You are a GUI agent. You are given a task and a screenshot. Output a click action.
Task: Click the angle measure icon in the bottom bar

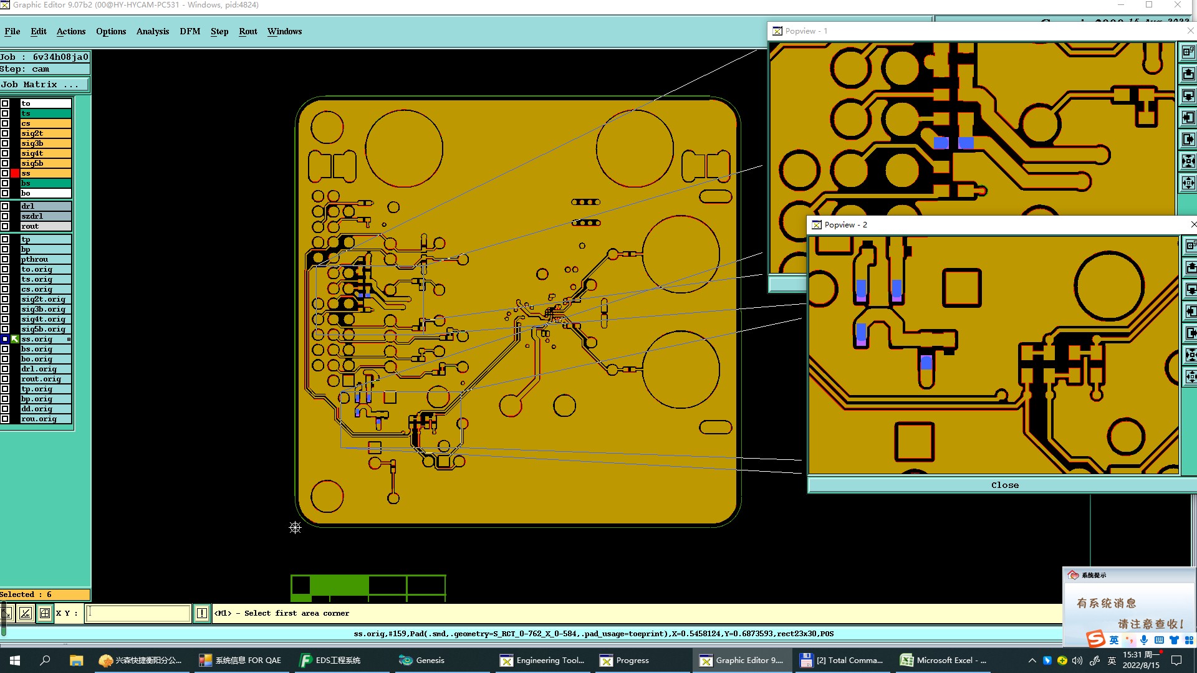click(26, 613)
